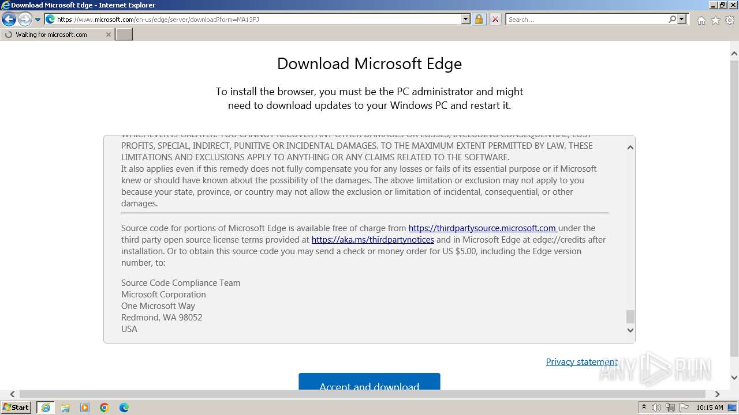The image size is (739, 415).
Task: Click page vertical scrollbar up arrow
Action: (x=734, y=54)
